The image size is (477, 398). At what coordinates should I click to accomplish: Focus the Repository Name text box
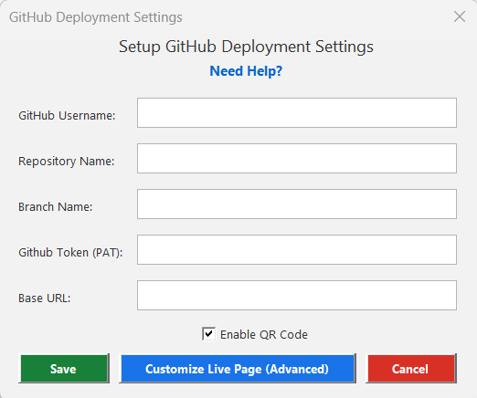click(x=297, y=158)
